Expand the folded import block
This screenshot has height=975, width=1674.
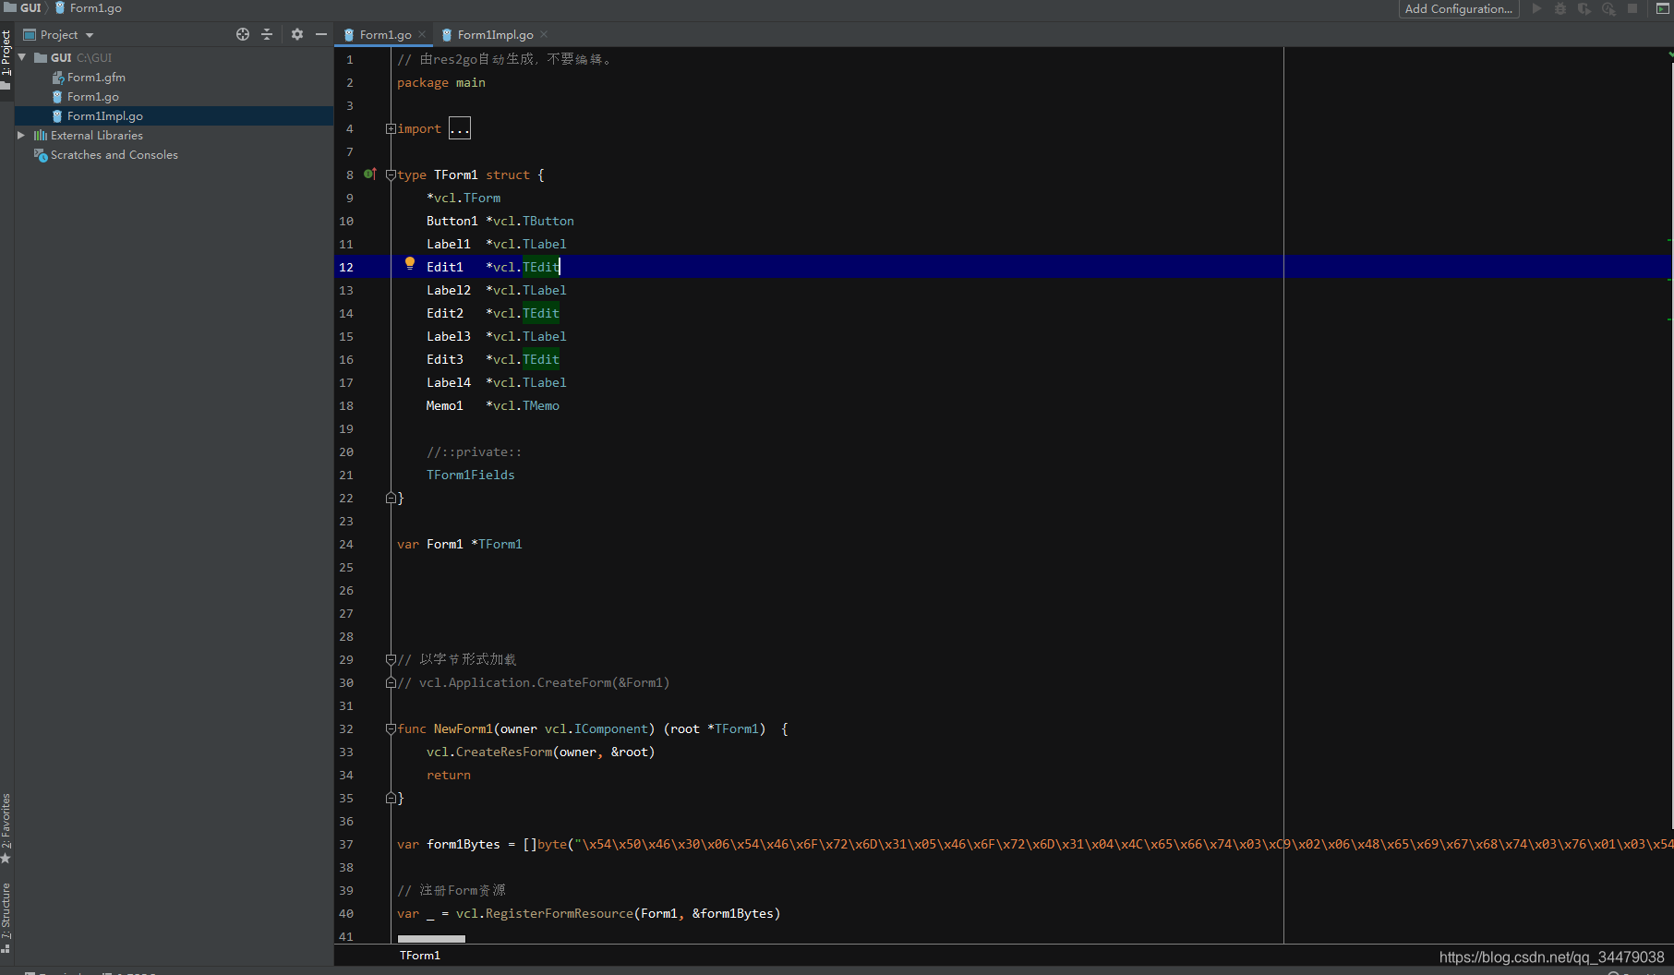pyautogui.click(x=460, y=128)
